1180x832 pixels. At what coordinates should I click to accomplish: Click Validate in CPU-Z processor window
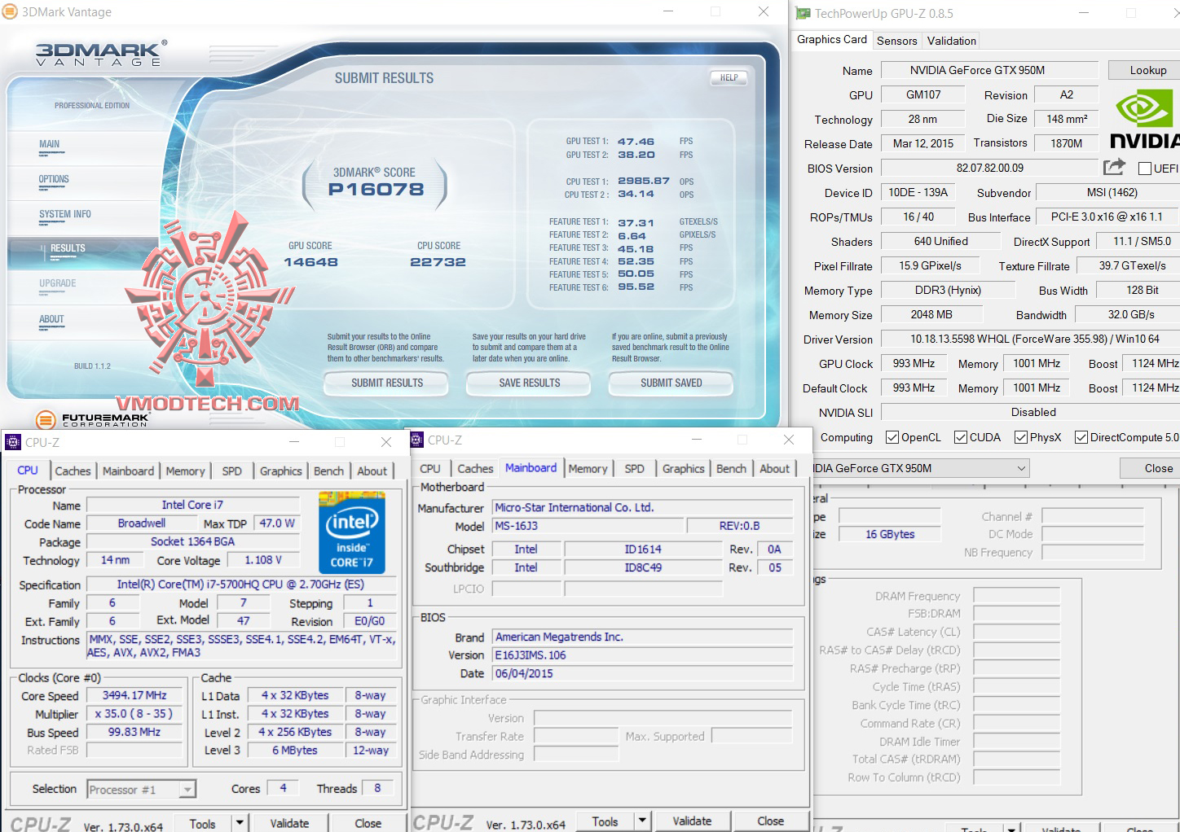289,823
